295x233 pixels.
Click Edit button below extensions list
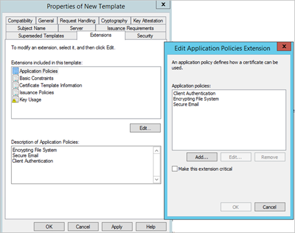point(145,128)
